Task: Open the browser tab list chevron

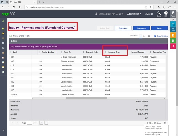Action: [x=44, y=2]
